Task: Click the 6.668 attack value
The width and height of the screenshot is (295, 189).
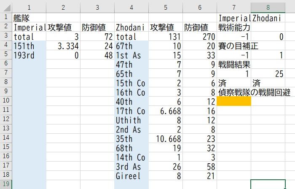Action: [x=166, y=111]
